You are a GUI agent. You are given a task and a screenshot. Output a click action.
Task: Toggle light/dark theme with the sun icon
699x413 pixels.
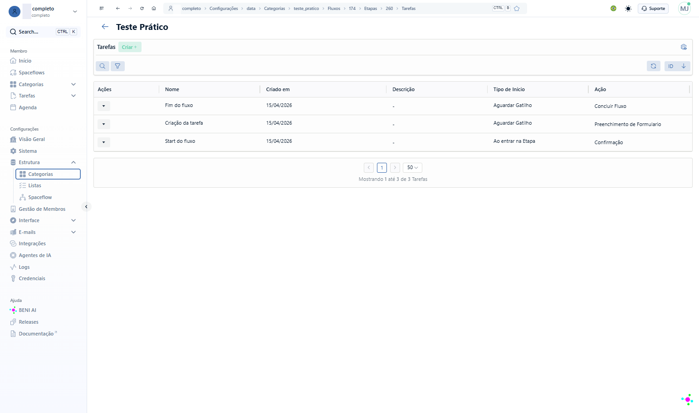click(x=628, y=9)
